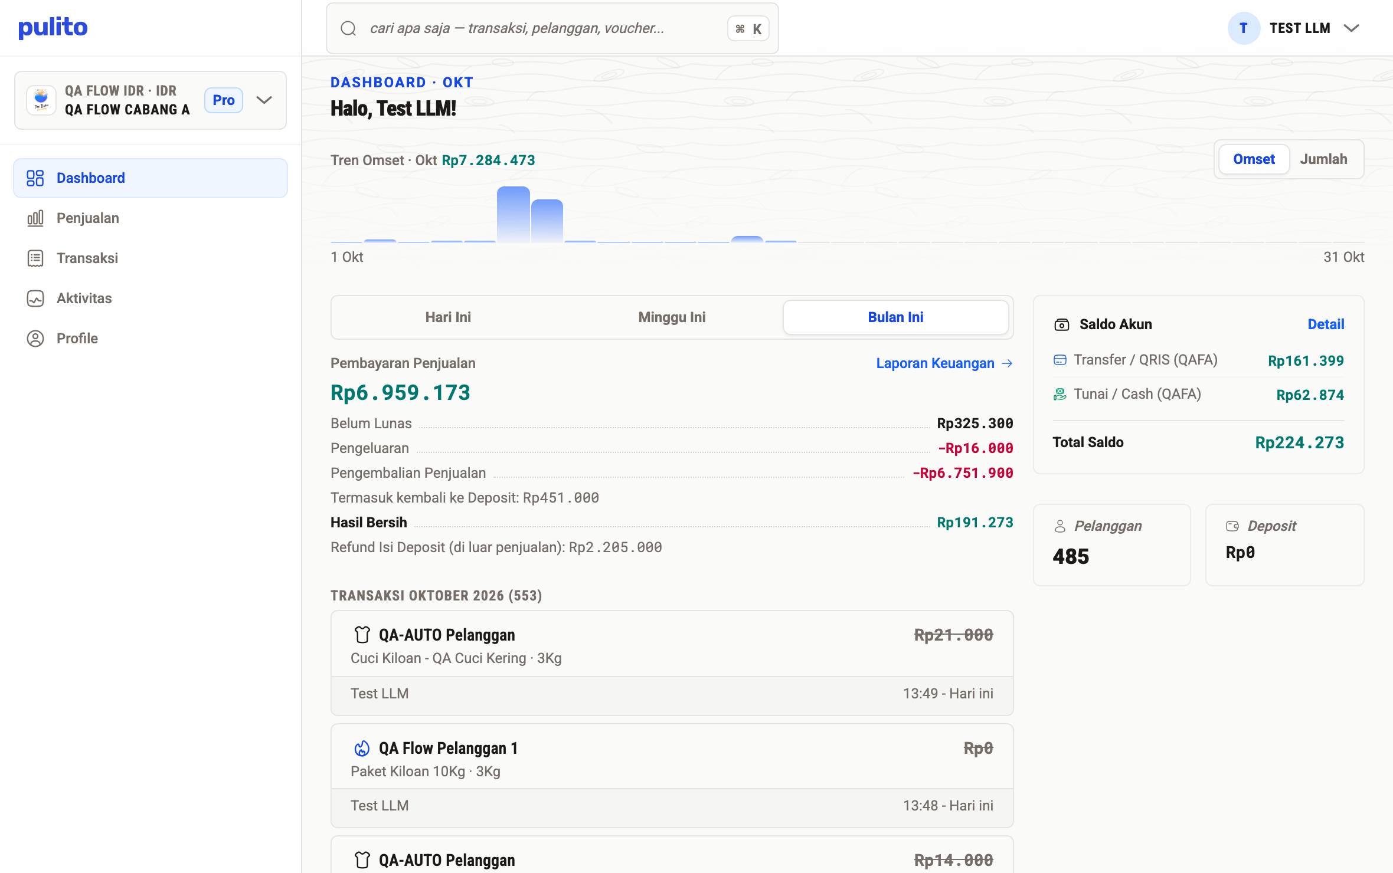Click the Pelanggan person icon
This screenshot has height=873, width=1393.
(1060, 526)
